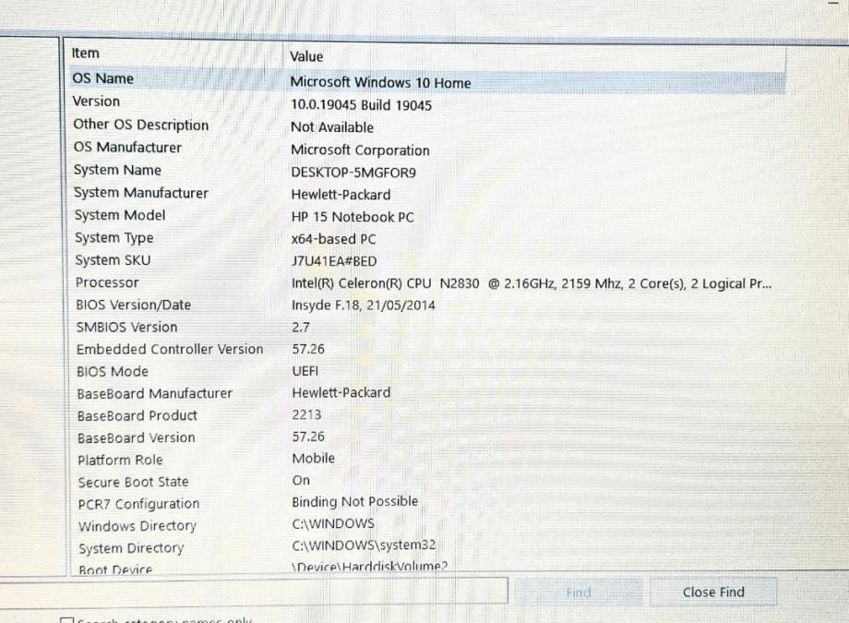
Task: Select the BIOS Version/Date row label
Action: (x=133, y=305)
